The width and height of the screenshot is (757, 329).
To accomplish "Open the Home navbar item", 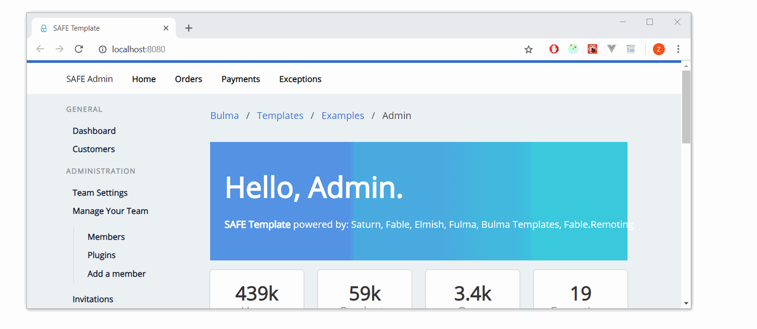I will click(144, 79).
